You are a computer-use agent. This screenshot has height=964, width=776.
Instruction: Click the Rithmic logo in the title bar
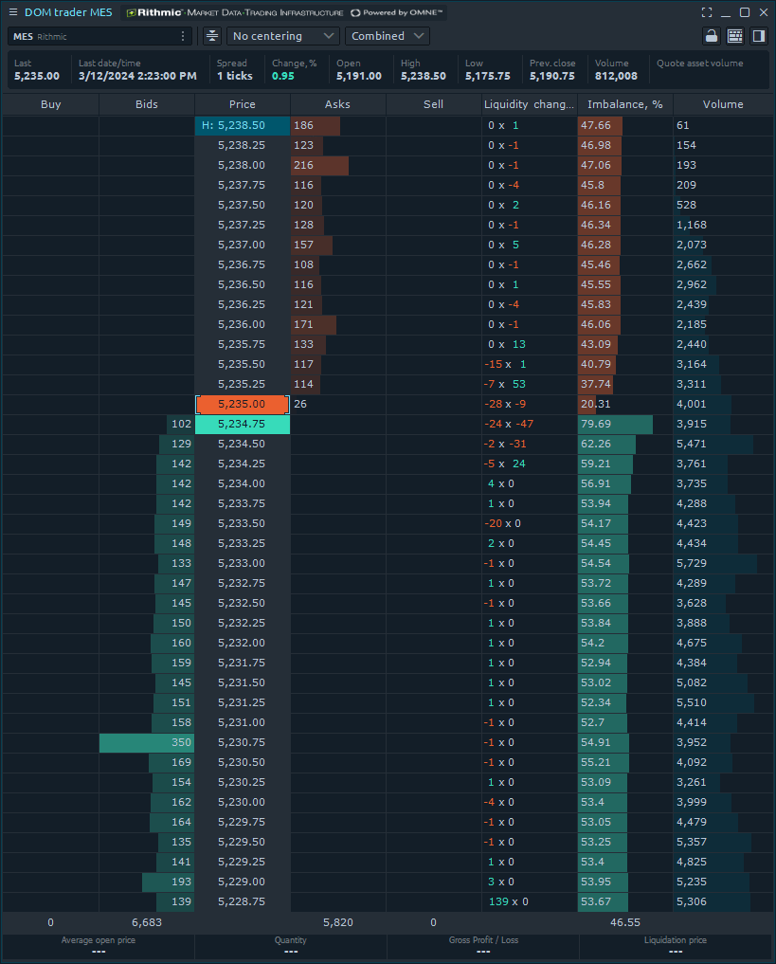pyautogui.click(x=154, y=12)
